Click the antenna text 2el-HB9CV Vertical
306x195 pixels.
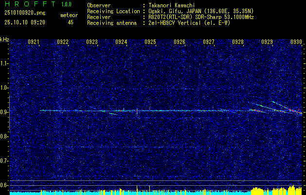175,23
